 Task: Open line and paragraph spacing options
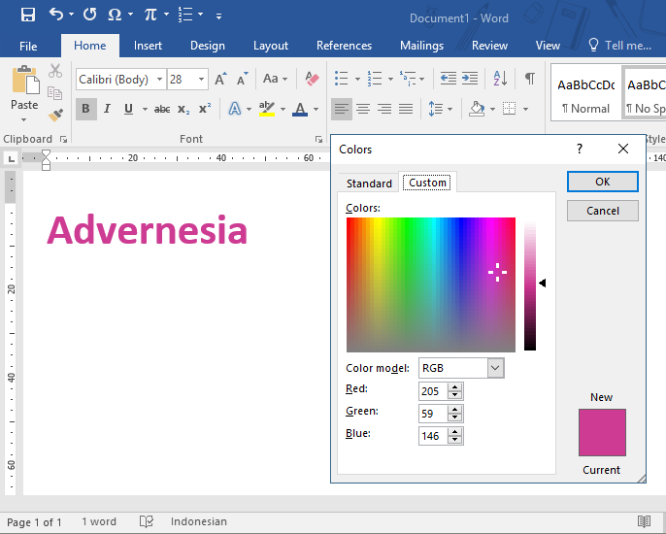tap(440, 109)
